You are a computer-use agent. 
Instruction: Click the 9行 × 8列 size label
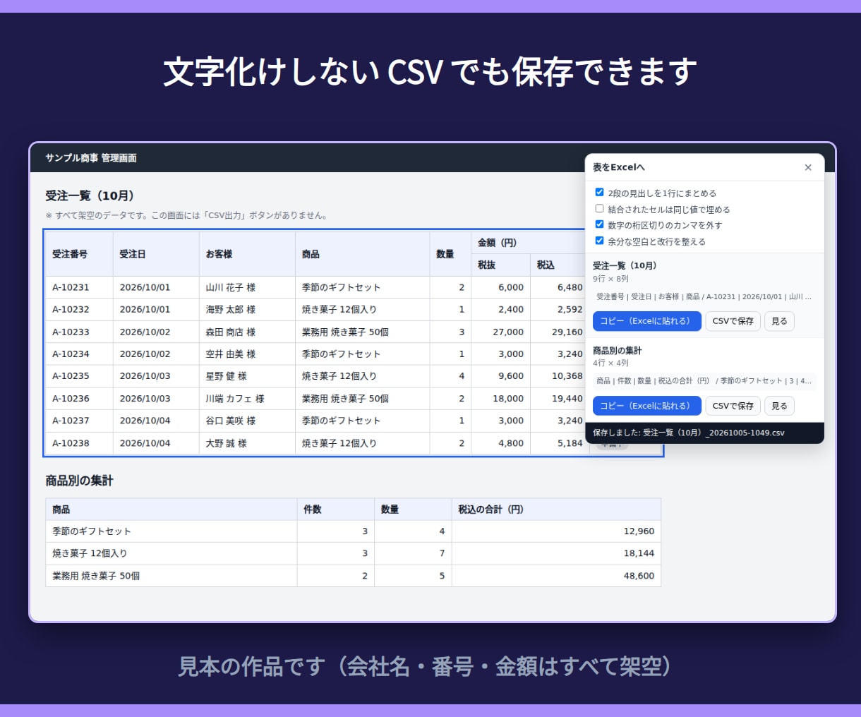click(610, 279)
